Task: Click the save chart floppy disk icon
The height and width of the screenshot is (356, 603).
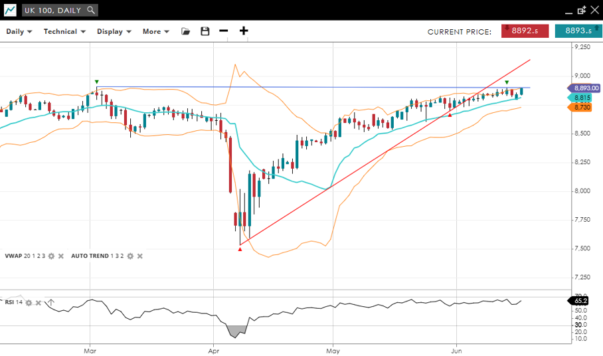Action: [205, 31]
